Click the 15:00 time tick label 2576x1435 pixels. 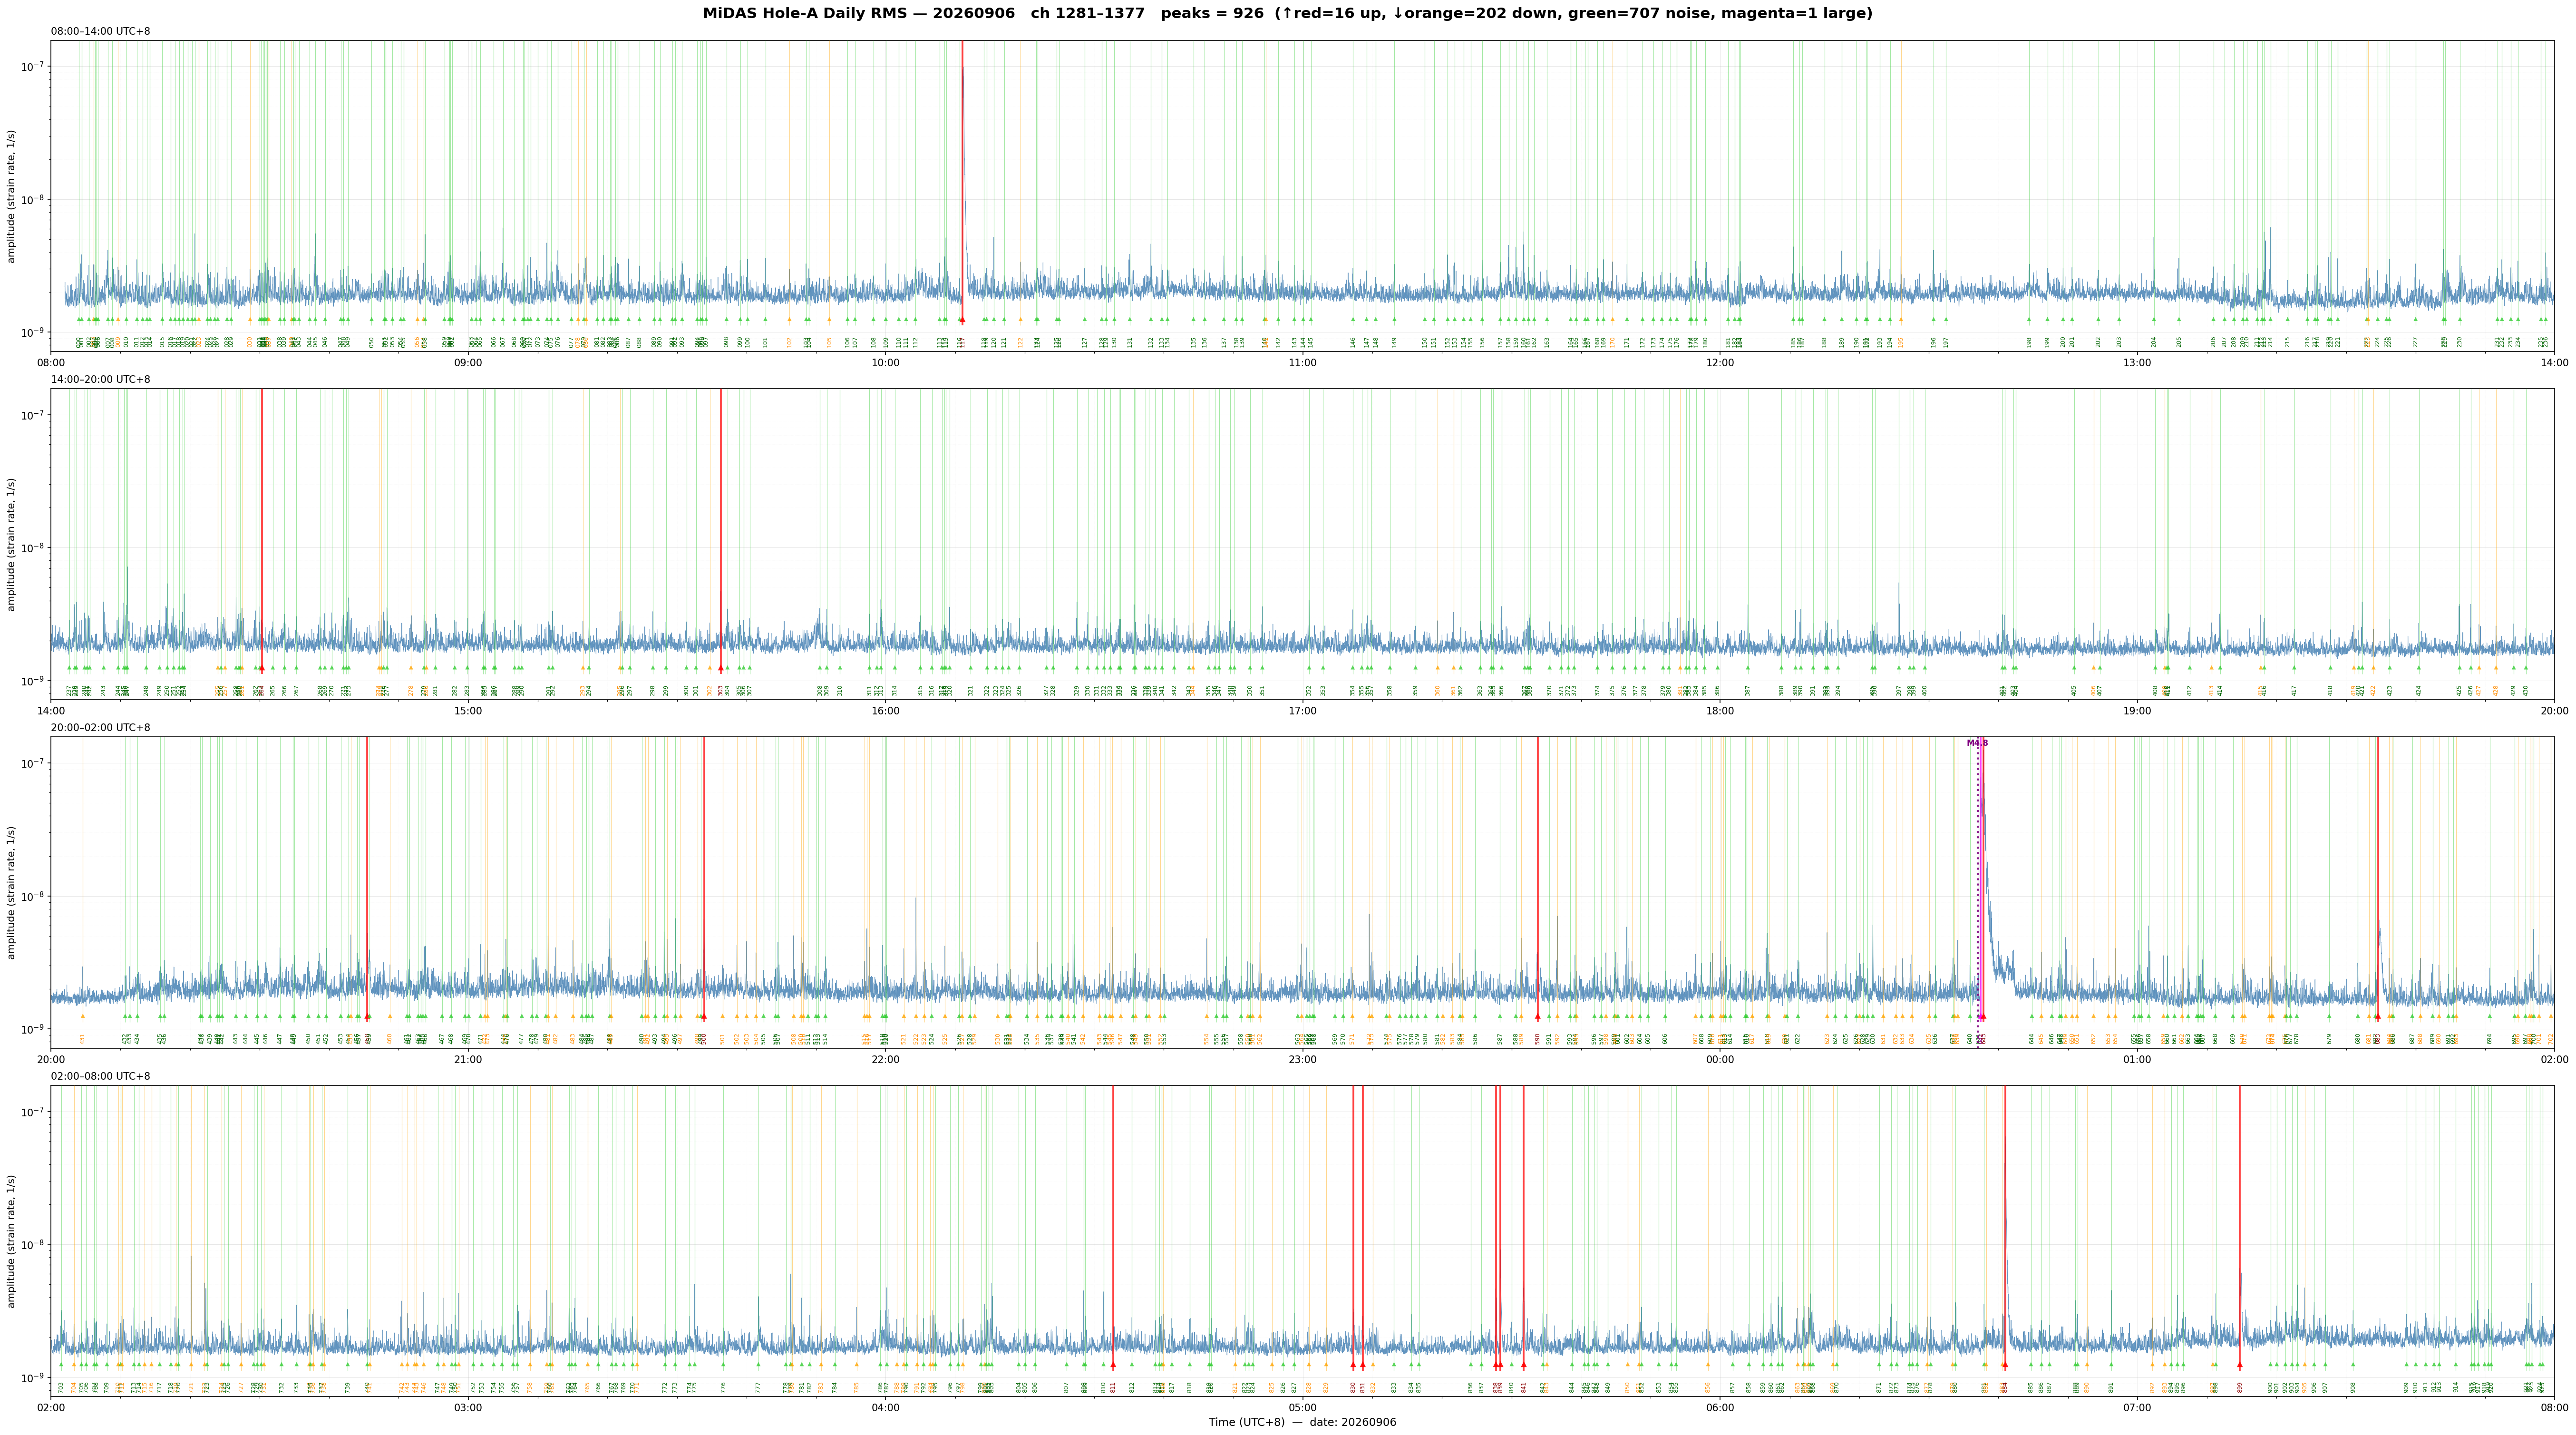(x=468, y=711)
